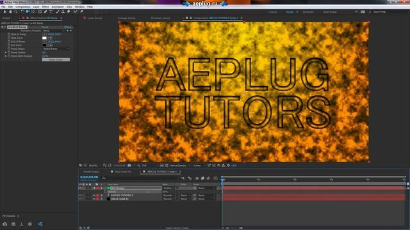
Task: Open the viewer resolution Full dropdown
Action: click(x=150, y=165)
